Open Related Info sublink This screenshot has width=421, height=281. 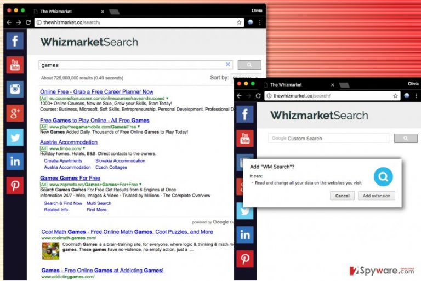point(56,210)
